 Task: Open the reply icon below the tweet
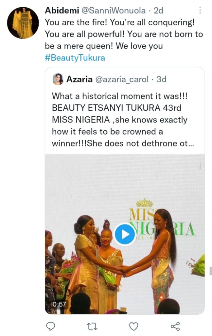click(50, 326)
